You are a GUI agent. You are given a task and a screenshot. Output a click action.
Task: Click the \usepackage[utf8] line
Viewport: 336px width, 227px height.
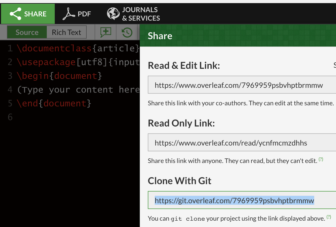[78, 62]
